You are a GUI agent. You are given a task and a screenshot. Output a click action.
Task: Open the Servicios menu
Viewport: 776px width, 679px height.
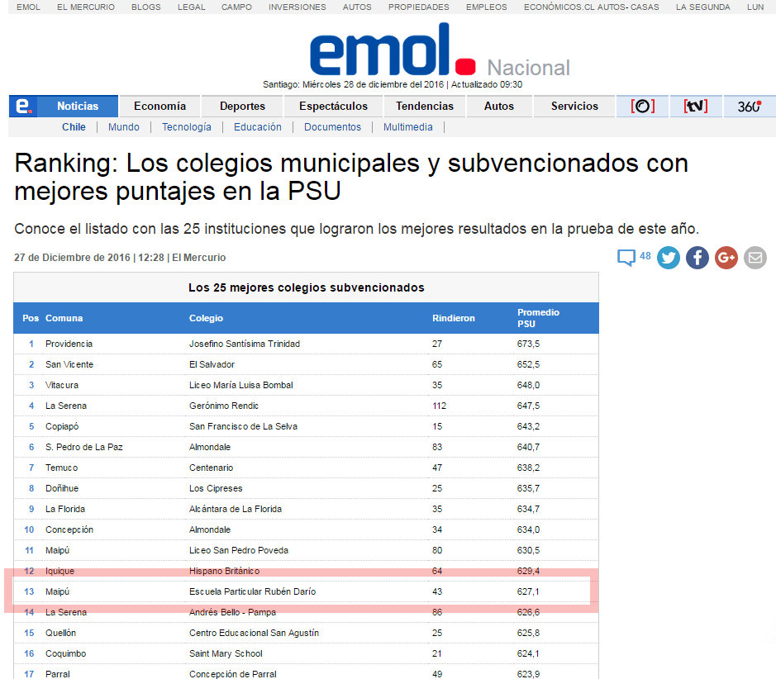(x=574, y=107)
